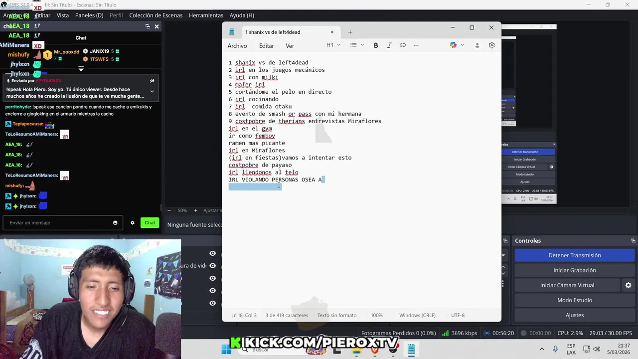Click 'Windows (CRLF)' line ending indicator
Screen dimensions: 638x359
(417, 316)
